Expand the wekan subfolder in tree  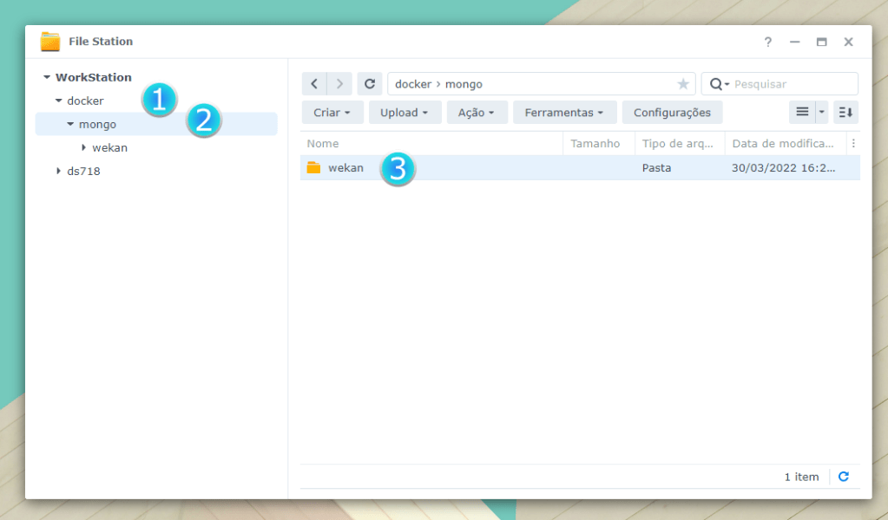[x=83, y=148]
